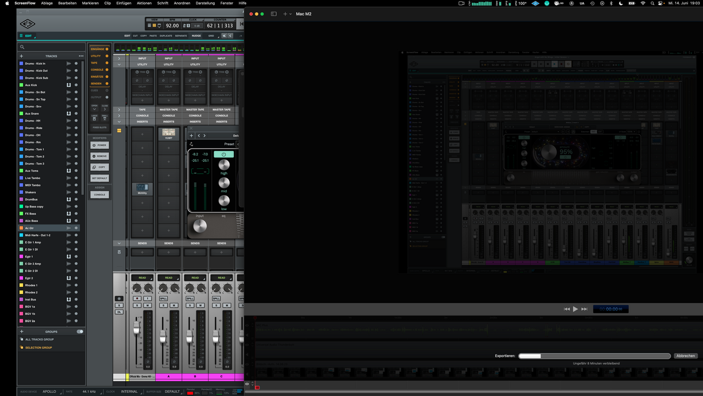Collapse the UTILITY row chevron
This screenshot has height=396, width=703.
point(119,64)
